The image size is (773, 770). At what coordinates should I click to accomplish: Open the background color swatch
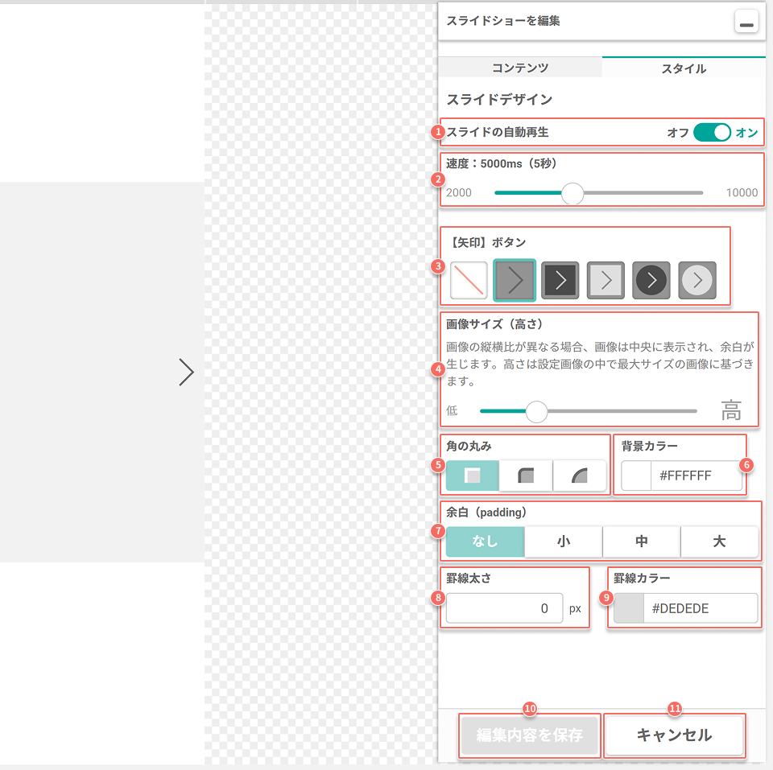[636, 476]
